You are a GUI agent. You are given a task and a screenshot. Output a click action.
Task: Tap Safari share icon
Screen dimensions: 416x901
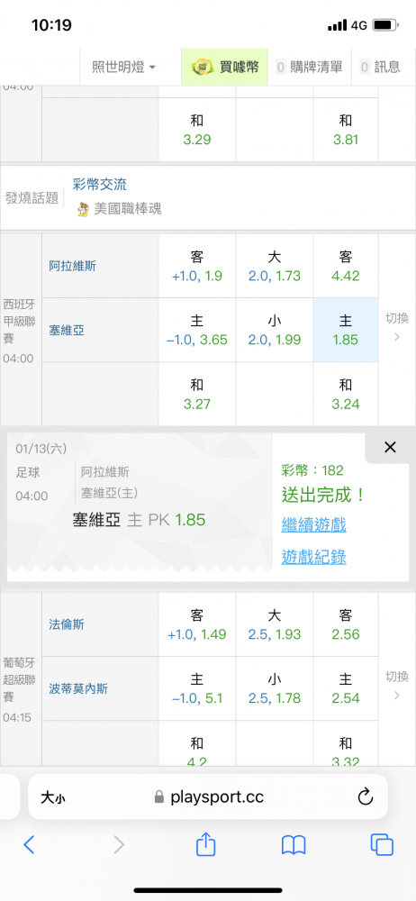[x=205, y=843]
